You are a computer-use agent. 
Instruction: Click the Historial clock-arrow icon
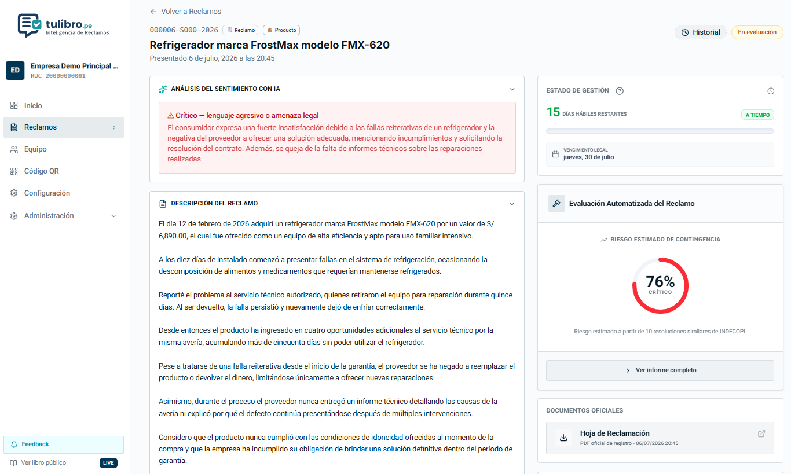[685, 32]
